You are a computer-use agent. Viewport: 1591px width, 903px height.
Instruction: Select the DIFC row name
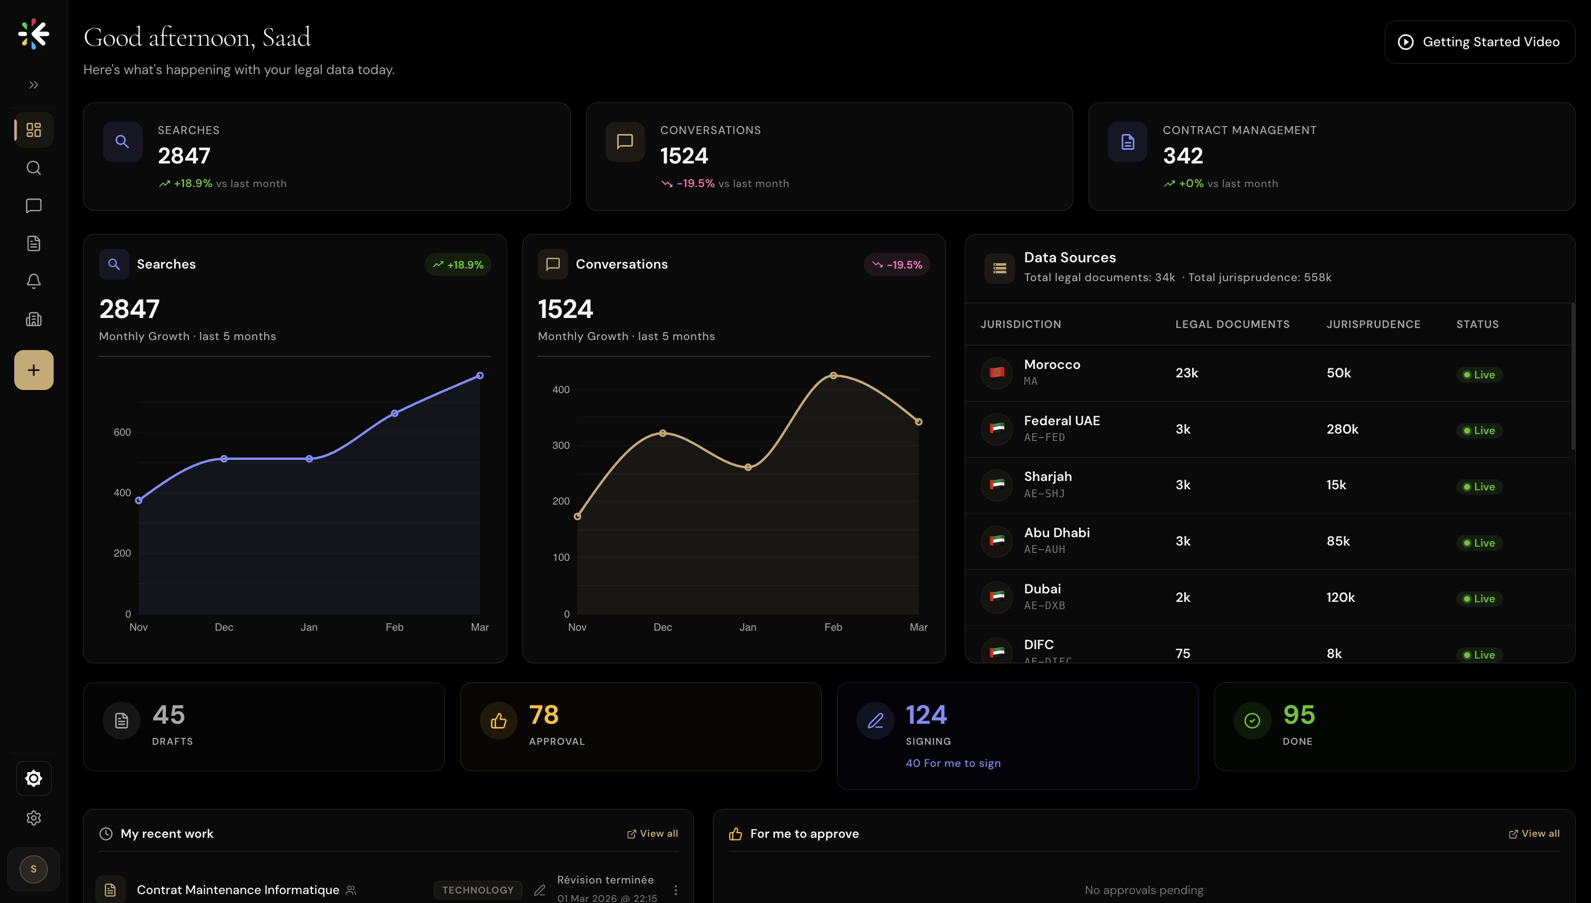pyautogui.click(x=1039, y=645)
